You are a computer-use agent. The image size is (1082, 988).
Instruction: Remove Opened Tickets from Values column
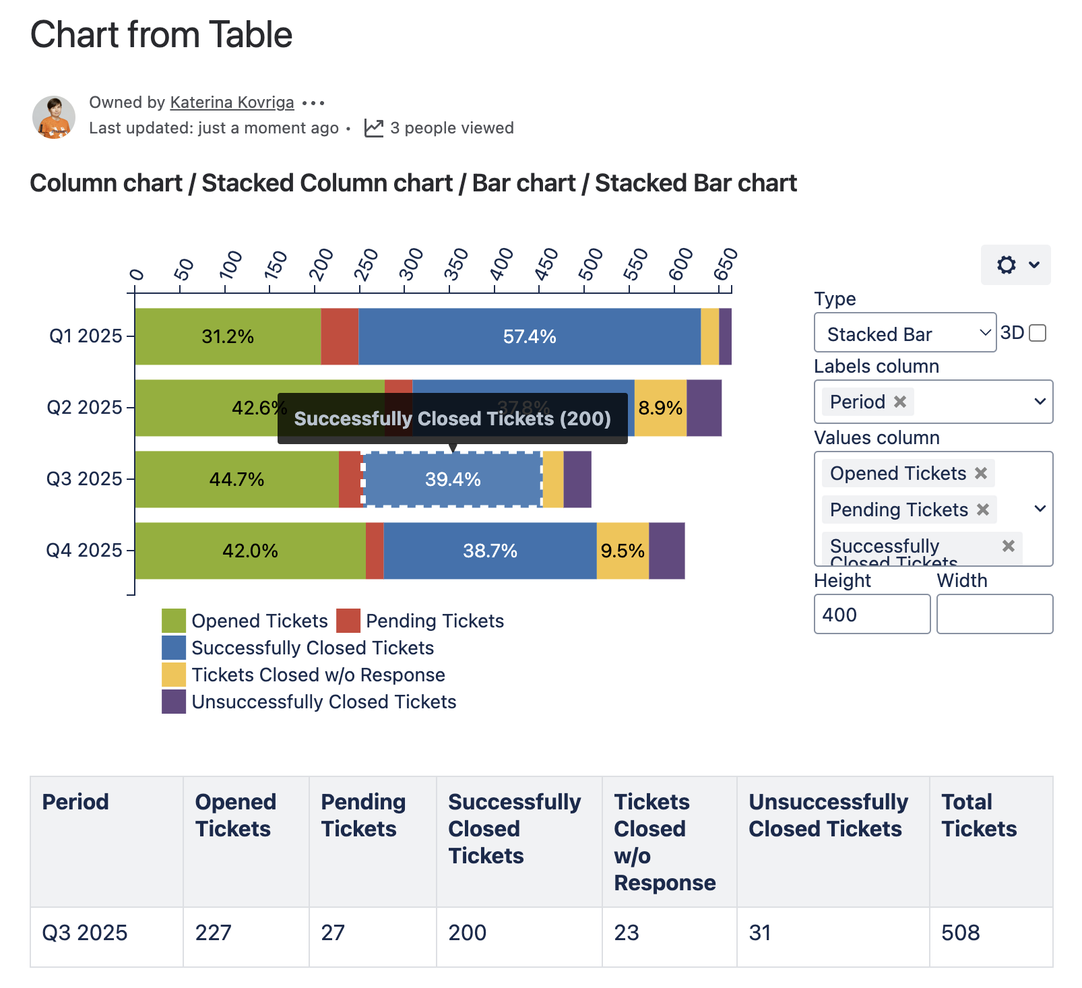981,473
